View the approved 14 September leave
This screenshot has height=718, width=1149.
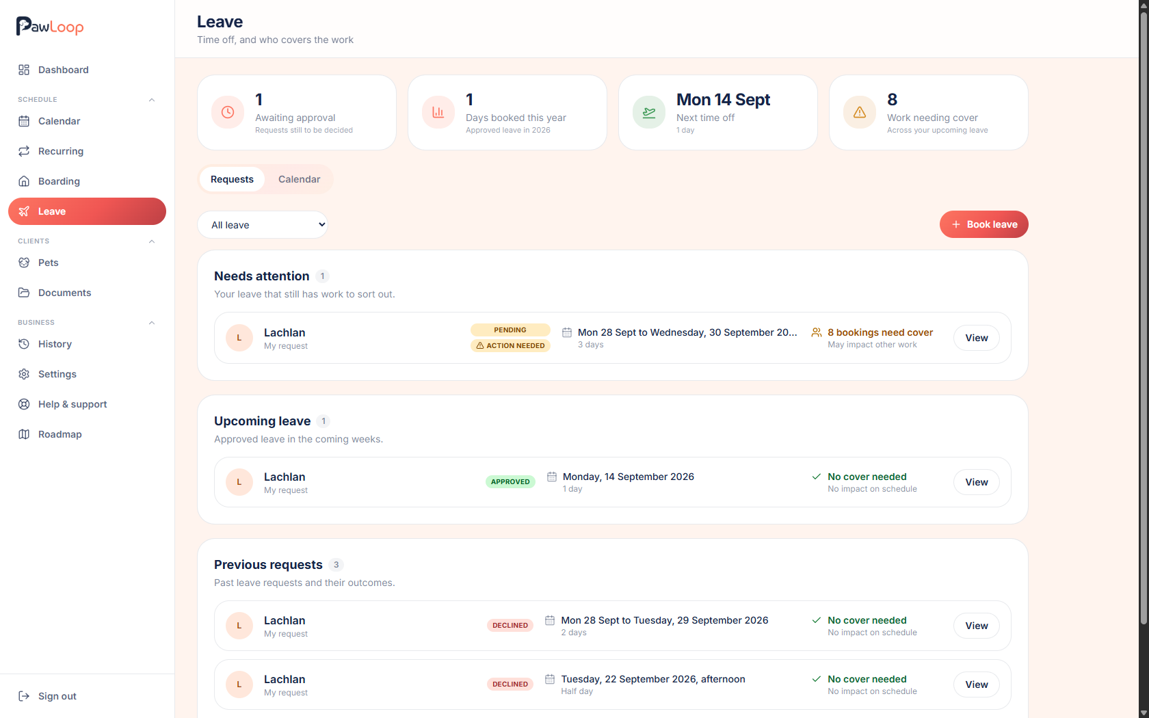click(x=976, y=482)
